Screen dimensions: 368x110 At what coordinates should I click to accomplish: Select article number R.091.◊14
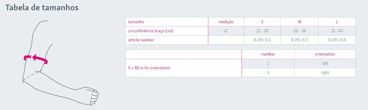[x=337, y=40]
